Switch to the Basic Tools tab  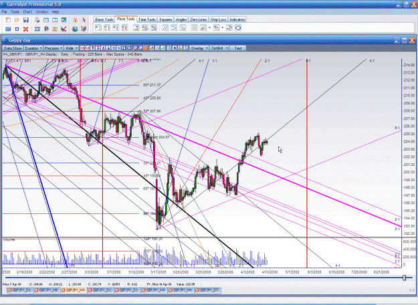coord(104,19)
